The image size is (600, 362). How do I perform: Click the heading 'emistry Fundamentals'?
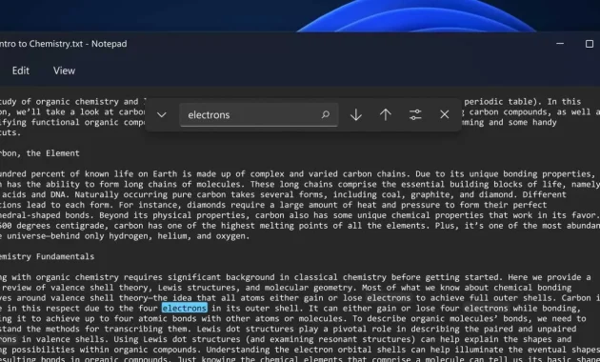click(47, 256)
